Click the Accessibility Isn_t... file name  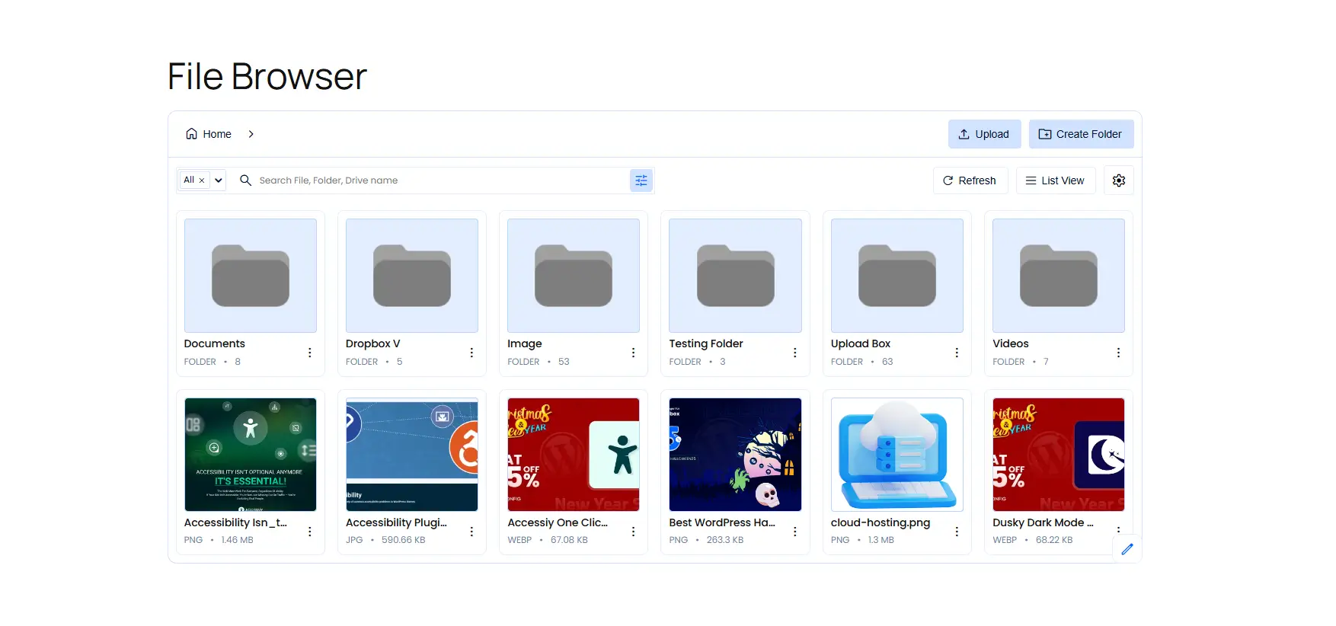tap(235, 523)
